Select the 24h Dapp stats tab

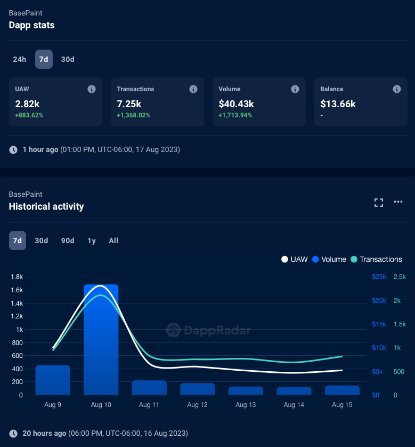point(19,59)
